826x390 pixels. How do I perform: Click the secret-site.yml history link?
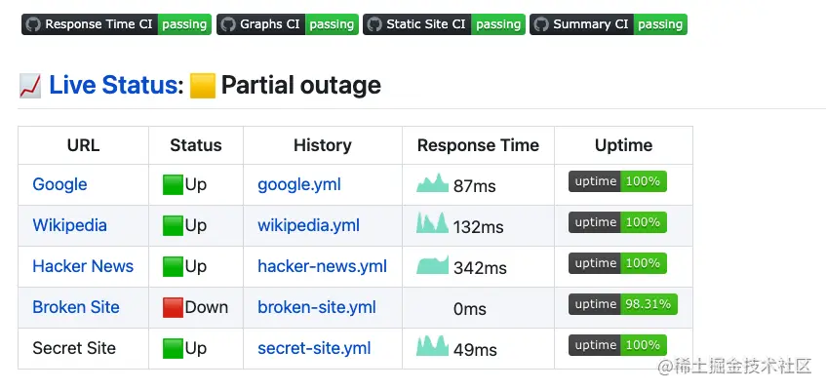(314, 348)
